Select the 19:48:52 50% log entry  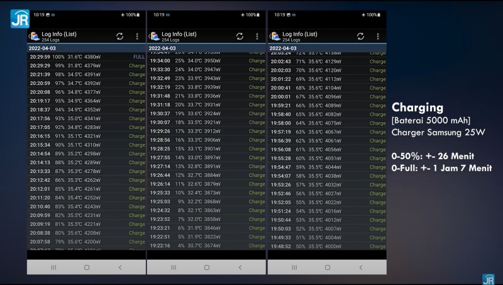pos(327,247)
